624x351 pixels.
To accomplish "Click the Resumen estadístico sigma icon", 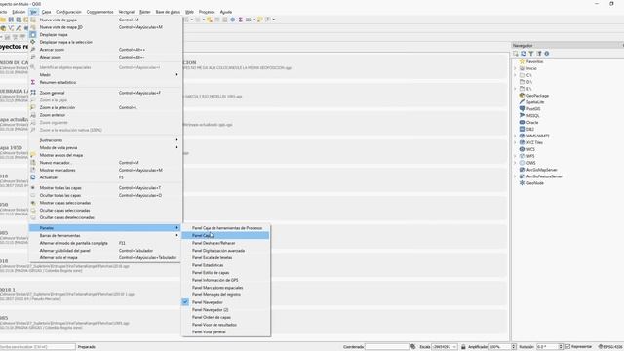I will (33, 82).
